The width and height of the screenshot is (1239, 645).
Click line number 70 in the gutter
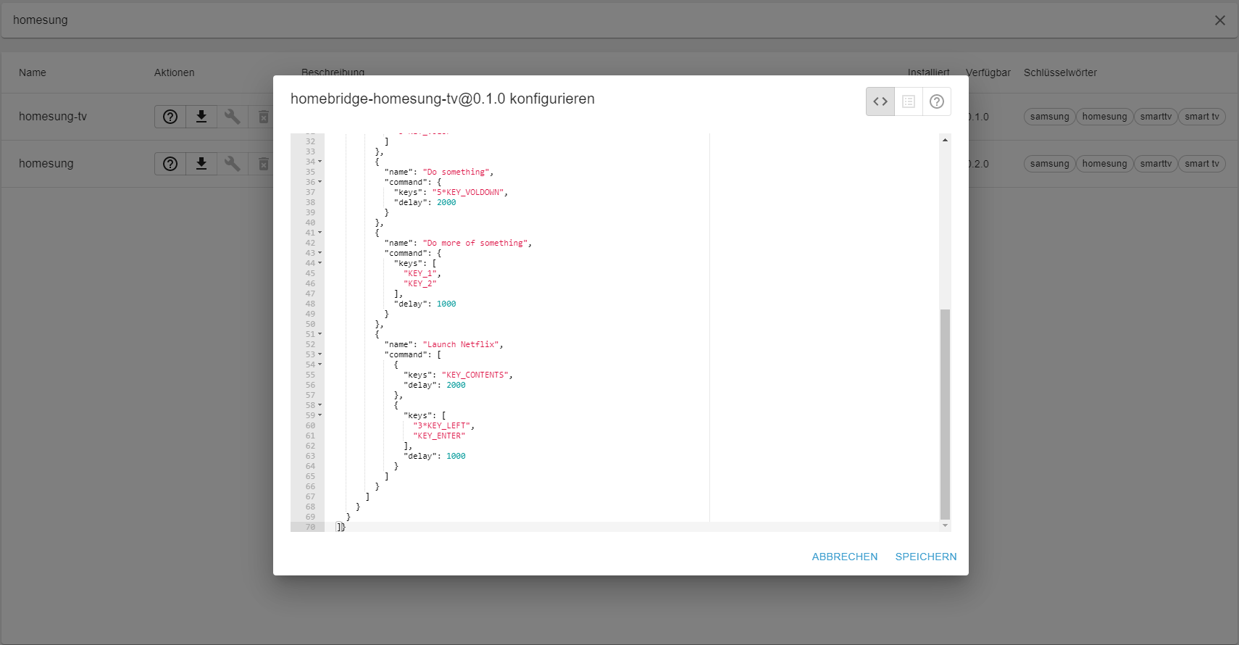click(310, 528)
